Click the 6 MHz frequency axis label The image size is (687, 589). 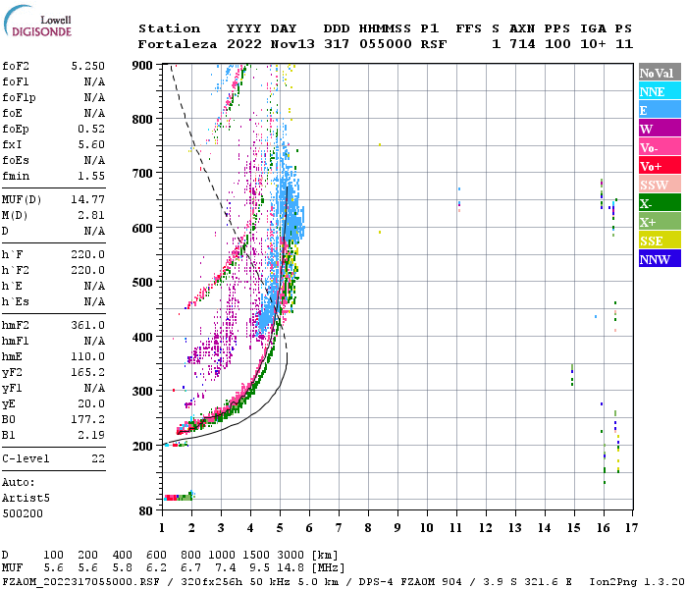pos(309,527)
